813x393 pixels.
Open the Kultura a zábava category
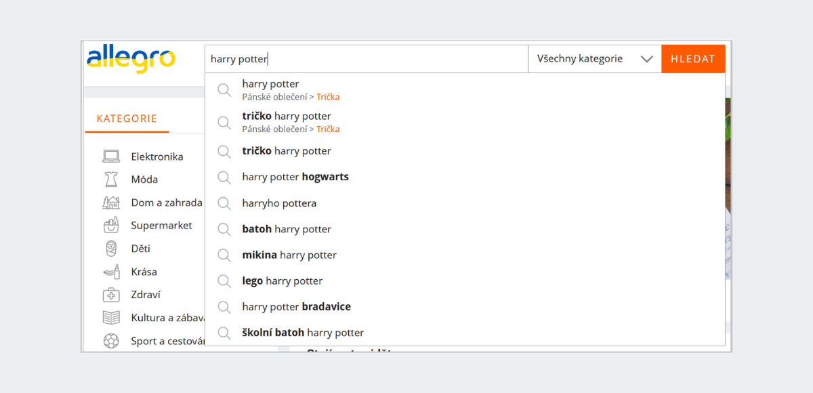167,318
